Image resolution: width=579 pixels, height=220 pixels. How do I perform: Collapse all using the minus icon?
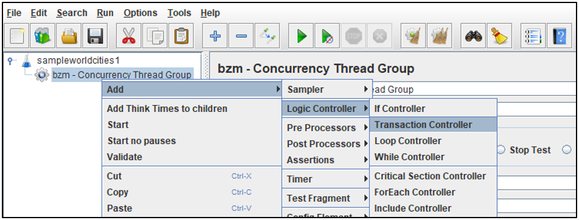point(241,36)
